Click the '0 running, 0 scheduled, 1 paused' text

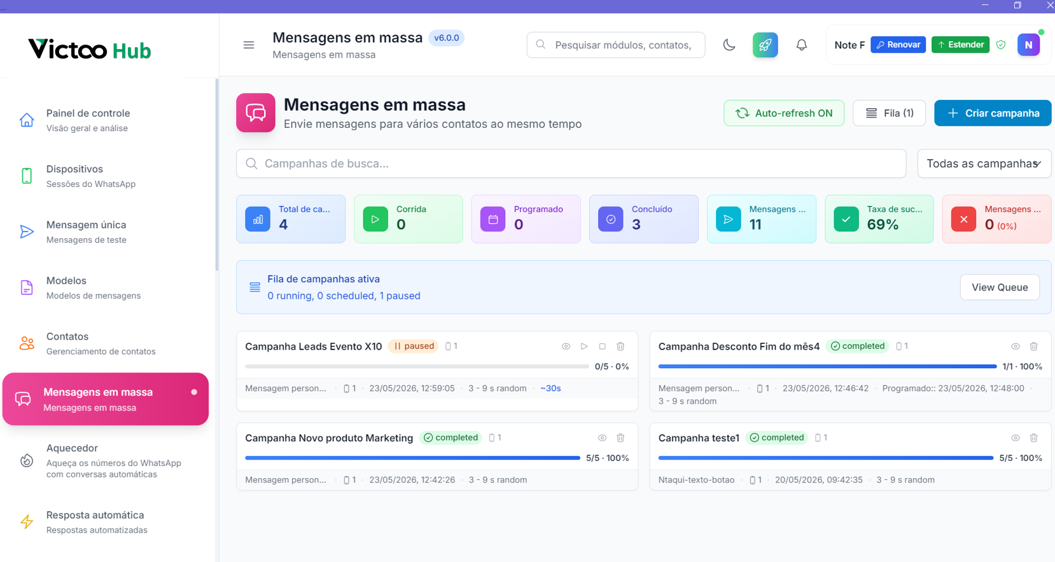tap(344, 296)
